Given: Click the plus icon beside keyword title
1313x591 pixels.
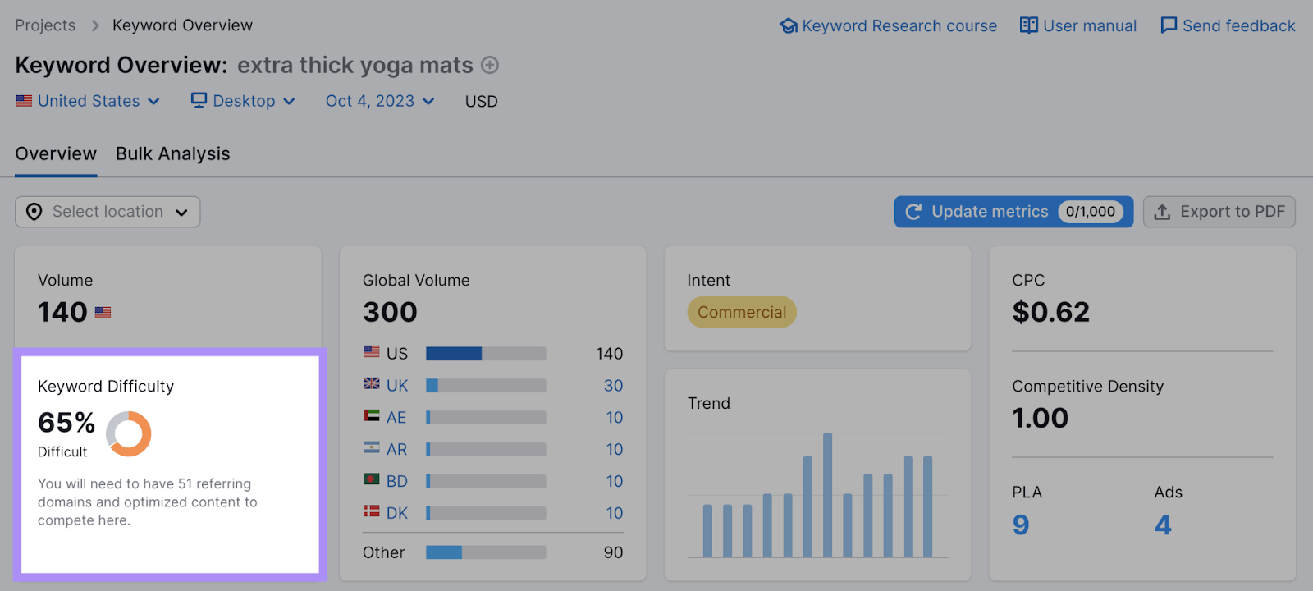Looking at the screenshot, I should [490, 65].
